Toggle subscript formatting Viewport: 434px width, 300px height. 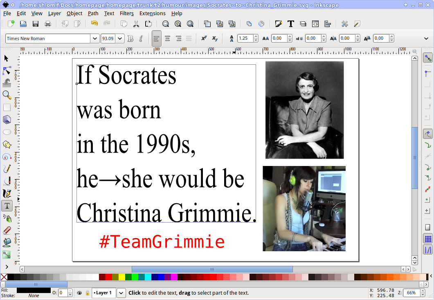pos(215,39)
